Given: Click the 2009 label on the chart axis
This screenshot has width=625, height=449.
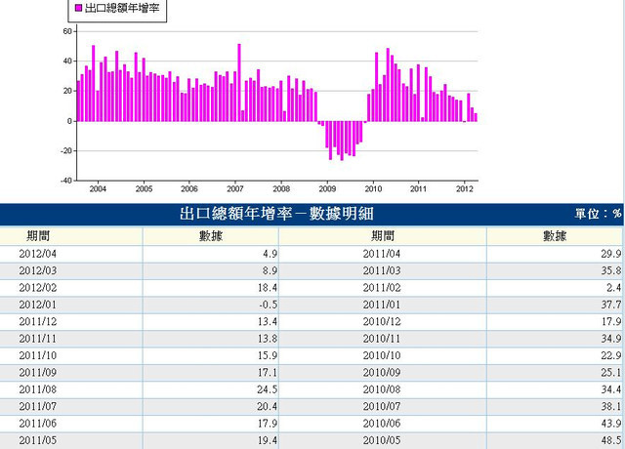Looking at the screenshot, I should [327, 188].
